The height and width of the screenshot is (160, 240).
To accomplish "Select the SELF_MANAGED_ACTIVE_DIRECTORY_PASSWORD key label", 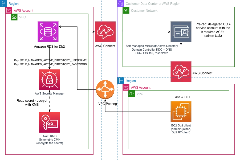I will (50, 64).
